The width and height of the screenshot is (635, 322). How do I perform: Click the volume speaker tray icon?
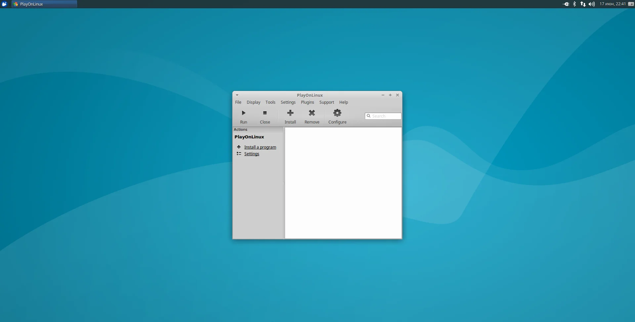592,4
